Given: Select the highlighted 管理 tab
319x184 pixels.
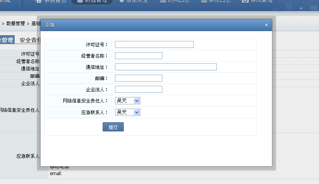Looking at the screenshot, I should click(x=7, y=40).
